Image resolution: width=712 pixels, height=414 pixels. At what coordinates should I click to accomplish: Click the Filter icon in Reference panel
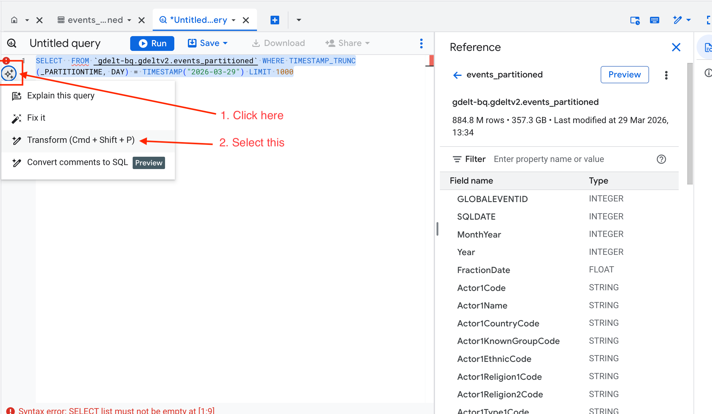pyautogui.click(x=457, y=159)
